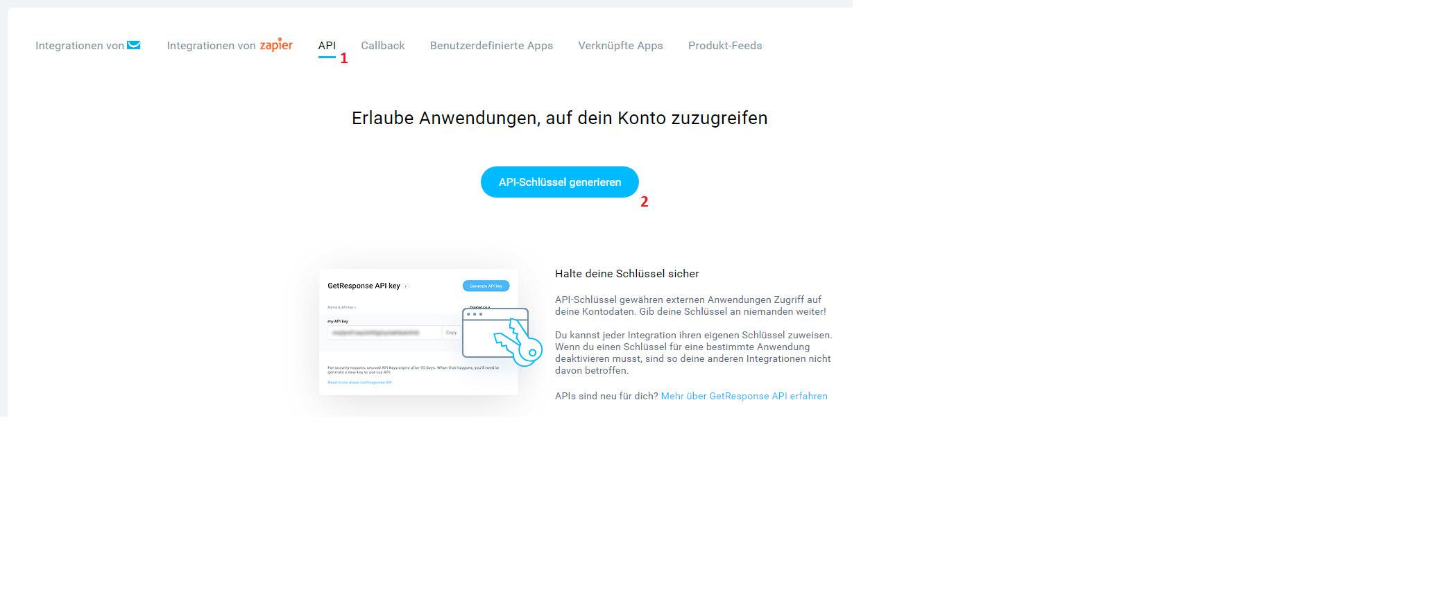Open the Mehr über GetResponse API erfahren link
This screenshot has width=1432, height=599.
(744, 396)
